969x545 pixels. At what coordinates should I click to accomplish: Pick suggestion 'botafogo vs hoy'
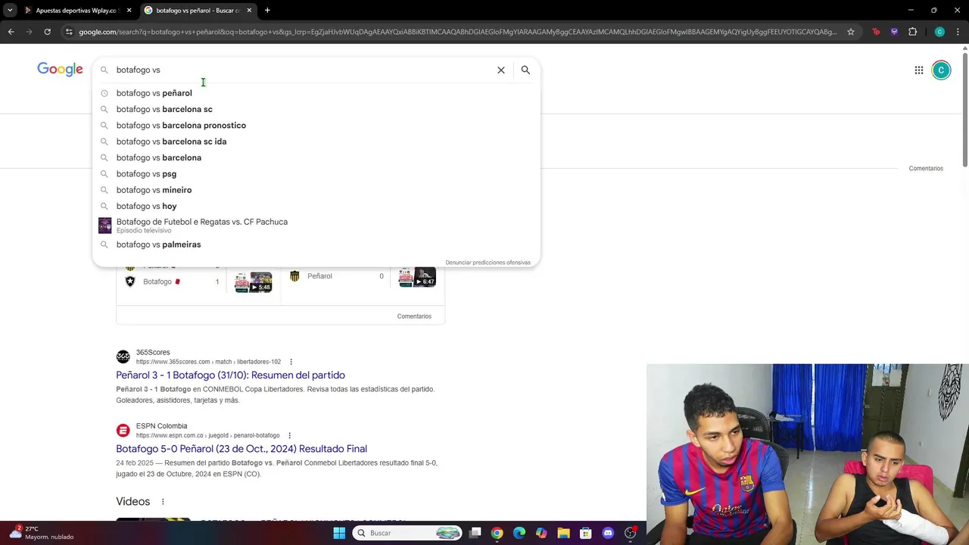[316, 206]
